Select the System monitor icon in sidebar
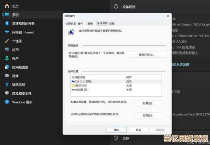This screenshot has height=145, width=210. 7,15
